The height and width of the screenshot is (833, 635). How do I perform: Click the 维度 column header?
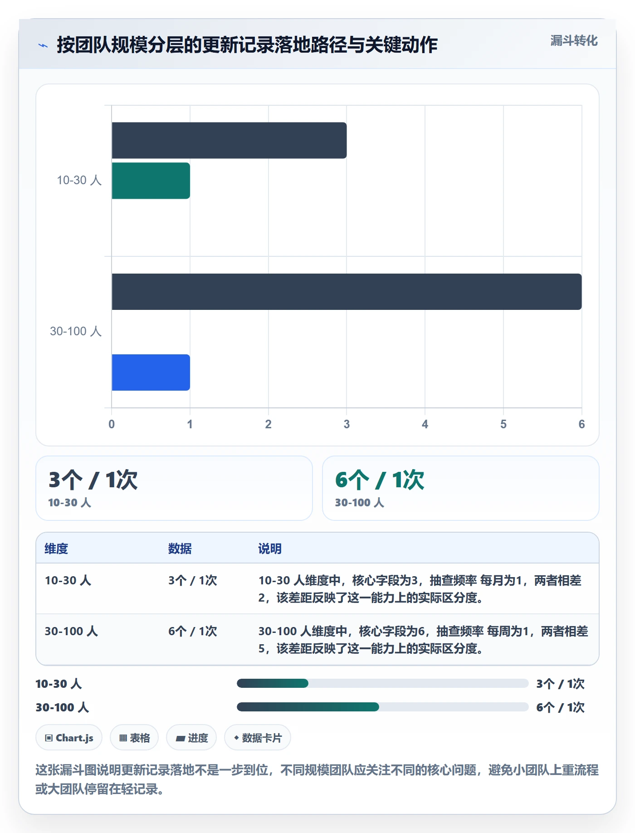click(x=56, y=549)
